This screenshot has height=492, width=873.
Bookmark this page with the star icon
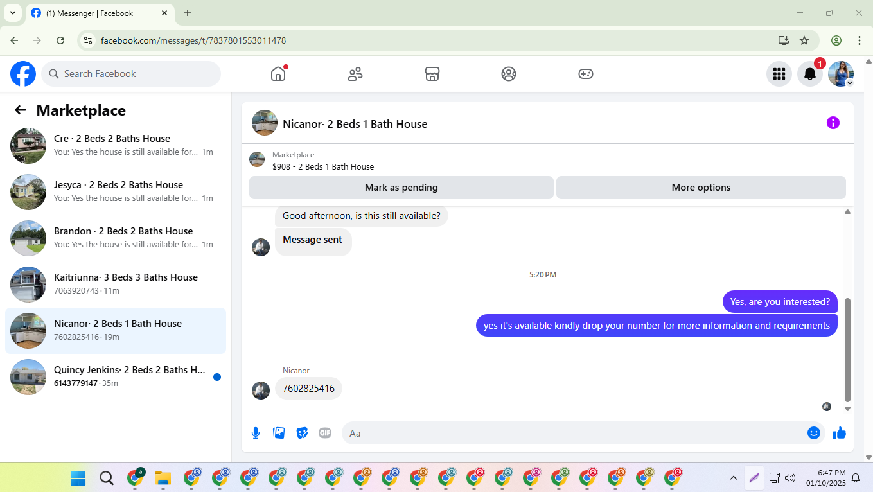804,40
